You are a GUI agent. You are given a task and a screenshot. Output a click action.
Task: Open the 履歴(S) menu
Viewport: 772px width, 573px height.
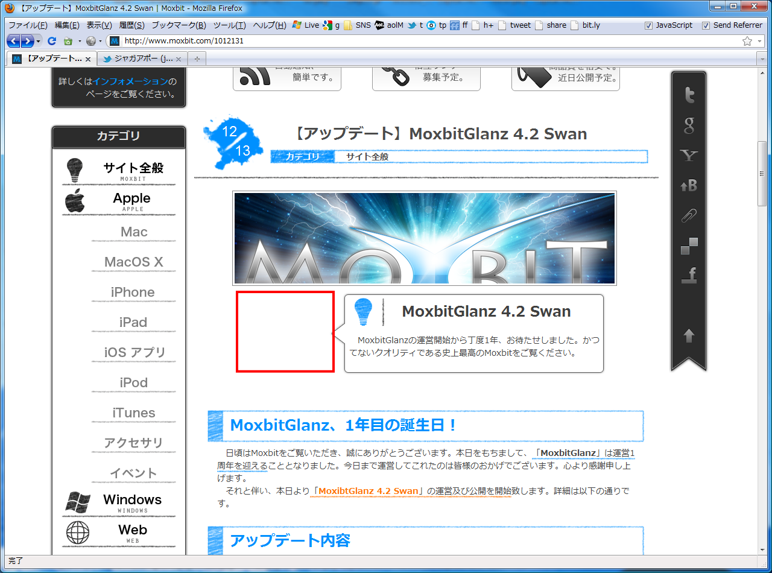(x=131, y=25)
